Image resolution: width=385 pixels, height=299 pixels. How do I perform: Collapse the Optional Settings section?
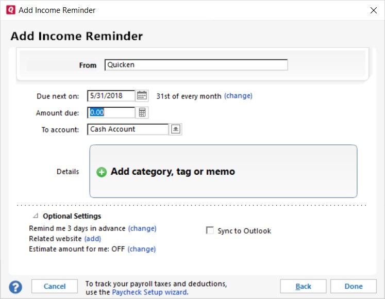tap(36, 217)
